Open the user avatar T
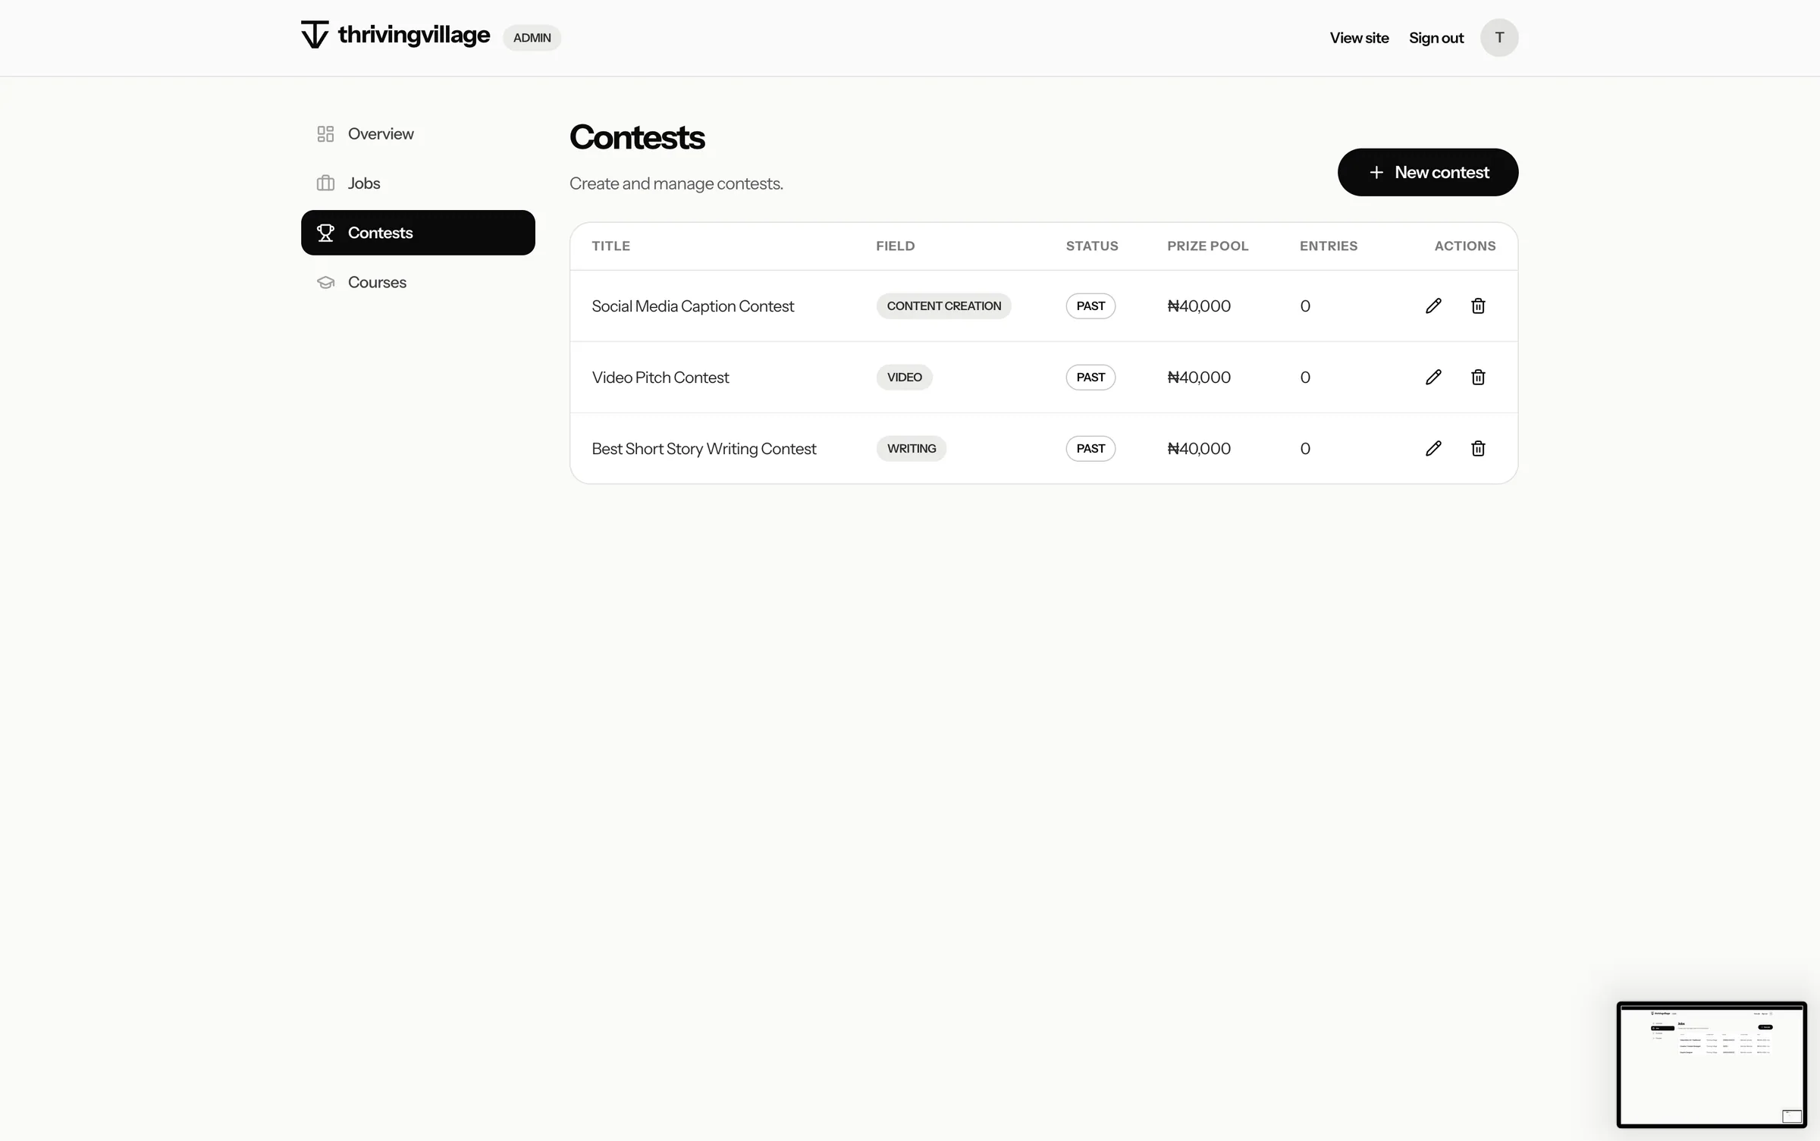Viewport: 1820px width, 1141px height. point(1499,38)
